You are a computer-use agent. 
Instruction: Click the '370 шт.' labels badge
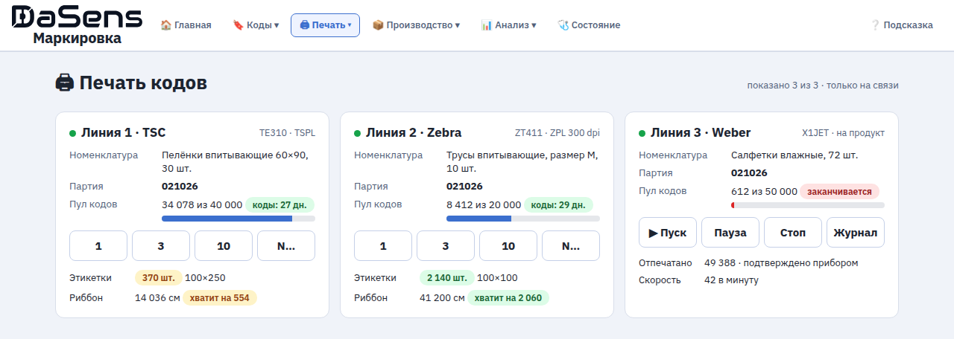159,278
